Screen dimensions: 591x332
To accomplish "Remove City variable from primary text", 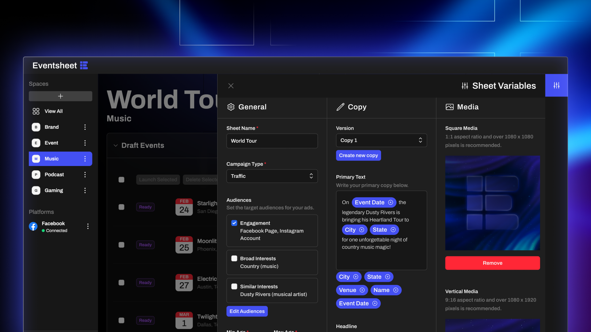I will [x=362, y=230].
